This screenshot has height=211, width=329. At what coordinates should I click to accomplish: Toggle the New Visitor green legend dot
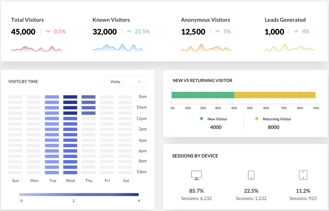coord(201,119)
